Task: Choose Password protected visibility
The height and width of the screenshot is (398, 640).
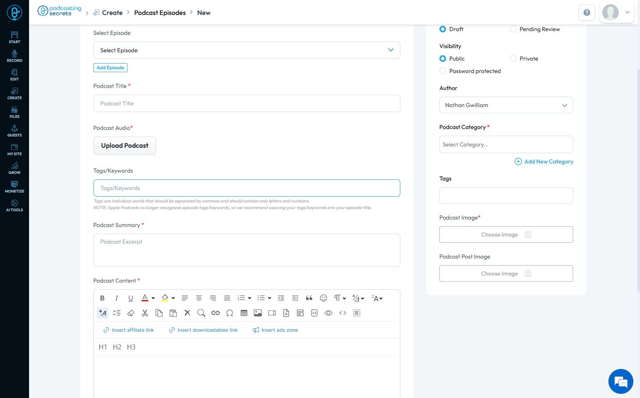Action: click(x=443, y=71)
